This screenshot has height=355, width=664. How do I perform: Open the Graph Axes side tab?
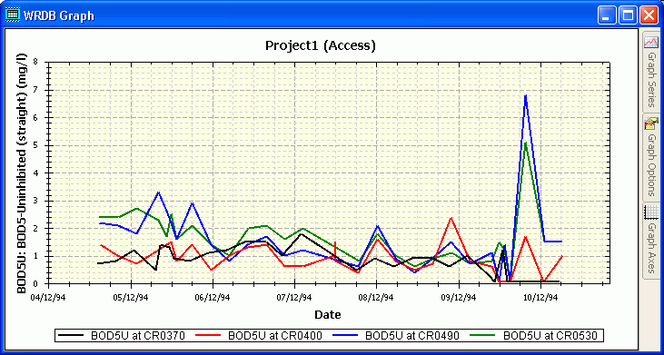651,241
